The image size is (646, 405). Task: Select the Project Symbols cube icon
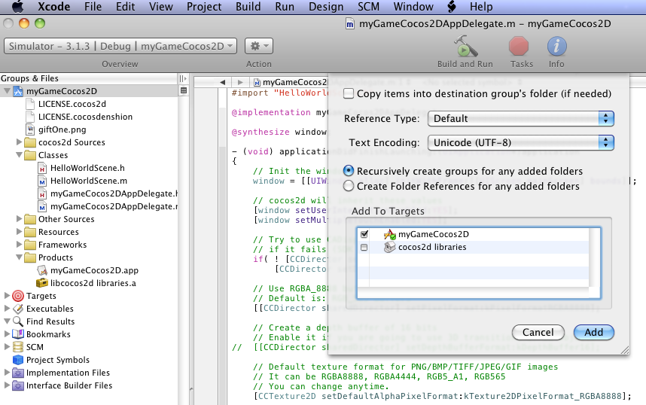point(18,360)
